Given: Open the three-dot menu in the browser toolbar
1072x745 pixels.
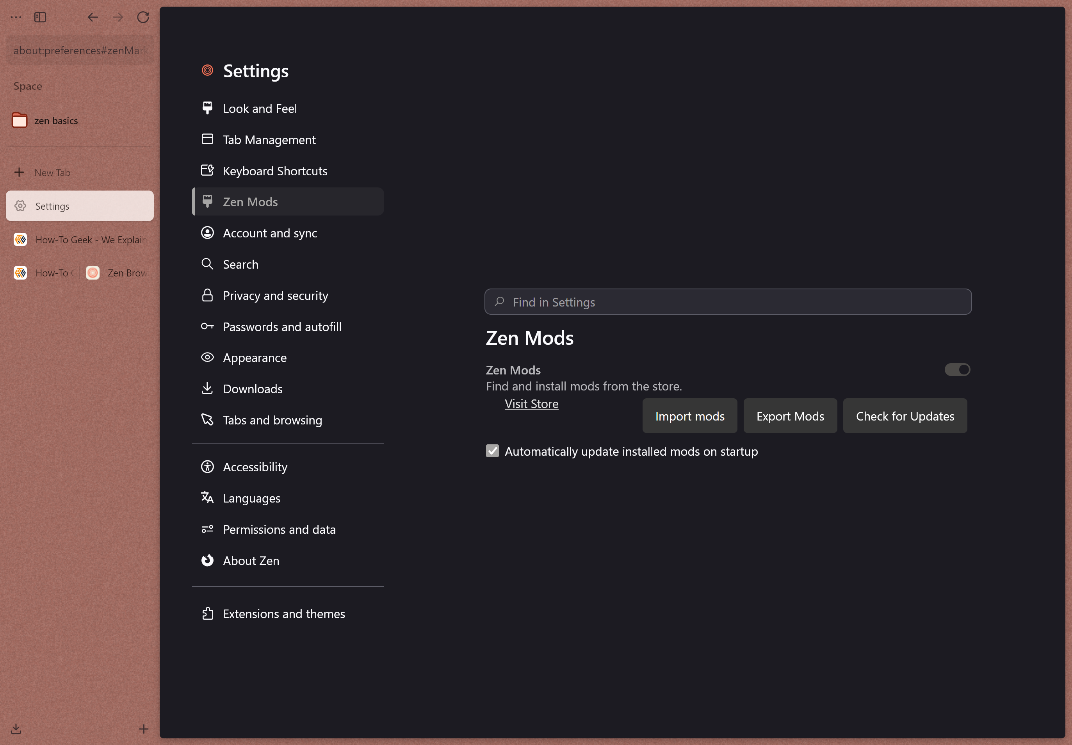Looking at the screenshot, I should (x=16, y=17).
